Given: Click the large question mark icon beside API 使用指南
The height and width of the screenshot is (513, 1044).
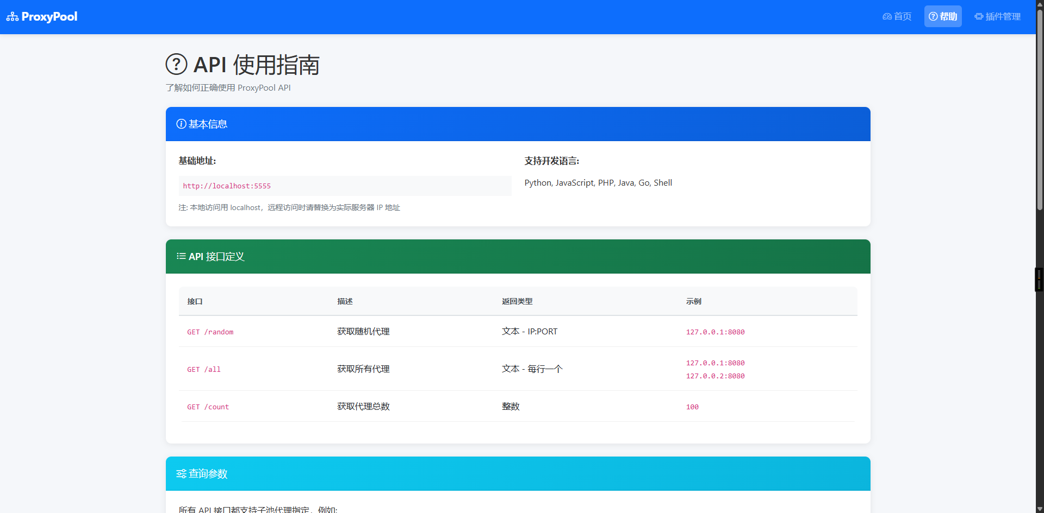Looking at the screenshot, I should [176, 64].
